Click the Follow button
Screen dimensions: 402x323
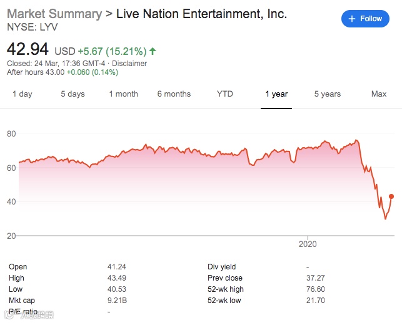click(365, 19)
